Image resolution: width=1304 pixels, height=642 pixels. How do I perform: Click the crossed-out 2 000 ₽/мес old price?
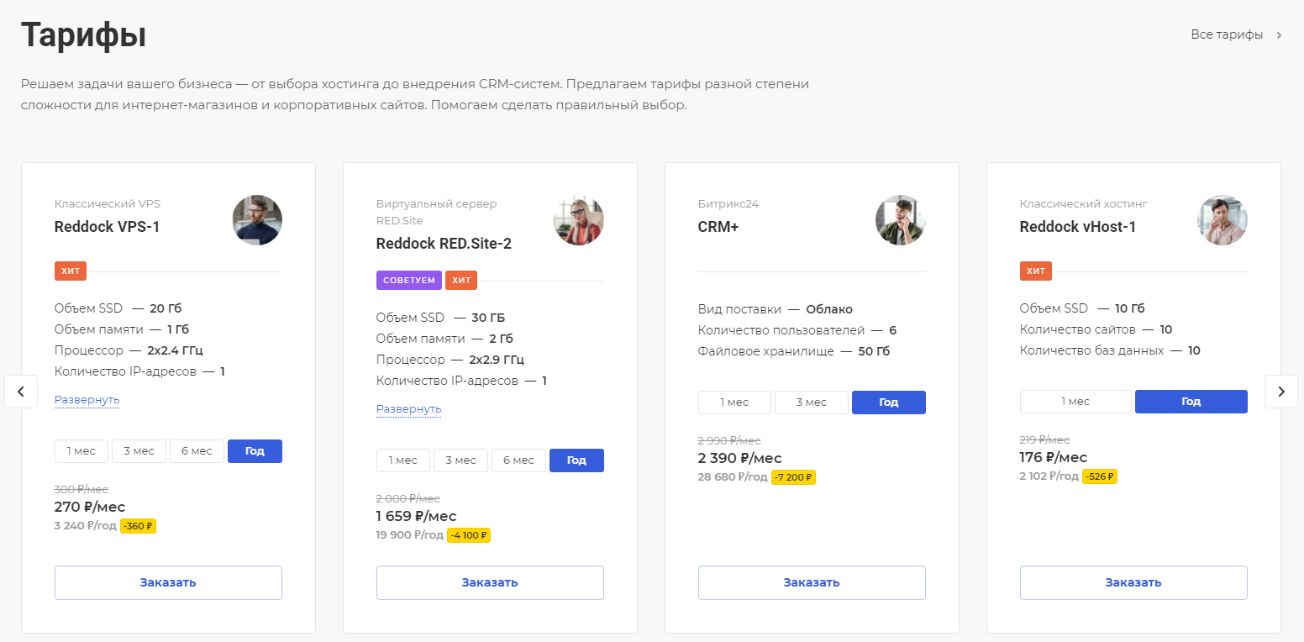pyautogui.click(x=408, y=498)
